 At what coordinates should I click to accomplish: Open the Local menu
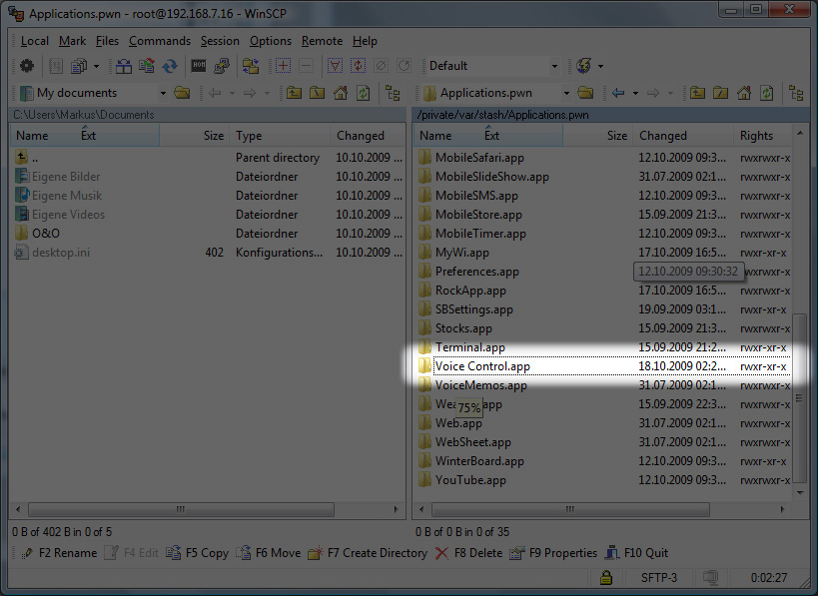[34, 41]
